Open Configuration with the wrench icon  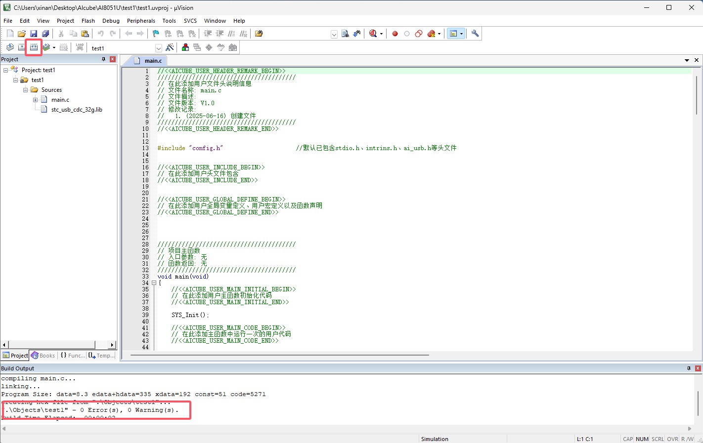475,34
